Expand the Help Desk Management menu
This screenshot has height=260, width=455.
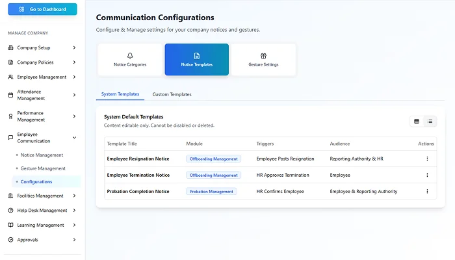click(x=74, y=211)
